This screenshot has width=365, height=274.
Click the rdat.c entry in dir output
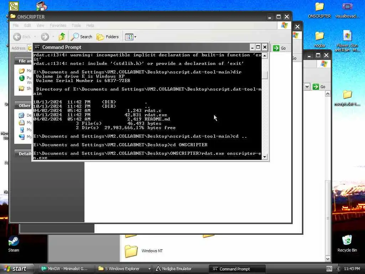click(x=97, y=111)
